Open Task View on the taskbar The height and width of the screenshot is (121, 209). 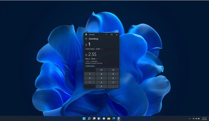pos(94,118)
